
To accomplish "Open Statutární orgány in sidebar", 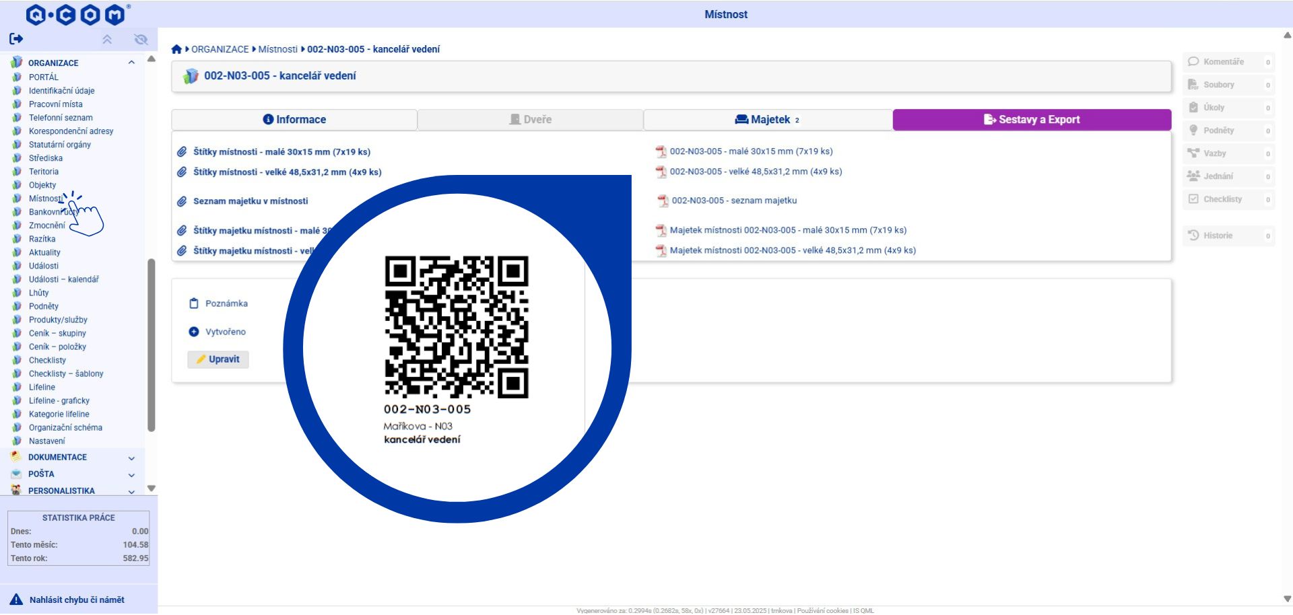I will tap(60, 145).
